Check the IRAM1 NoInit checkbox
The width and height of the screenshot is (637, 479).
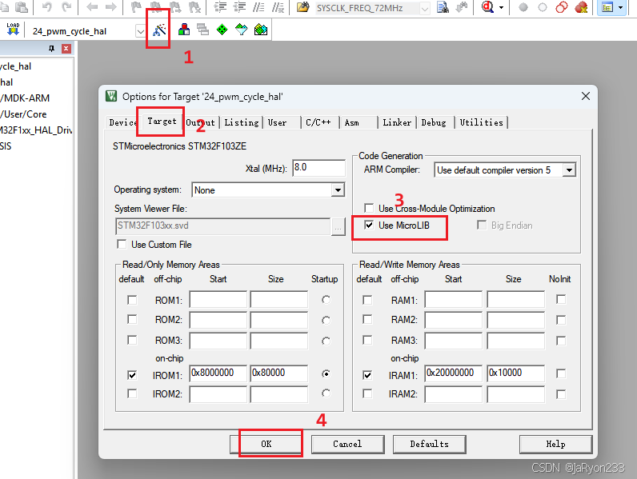[x=561, y=373]
